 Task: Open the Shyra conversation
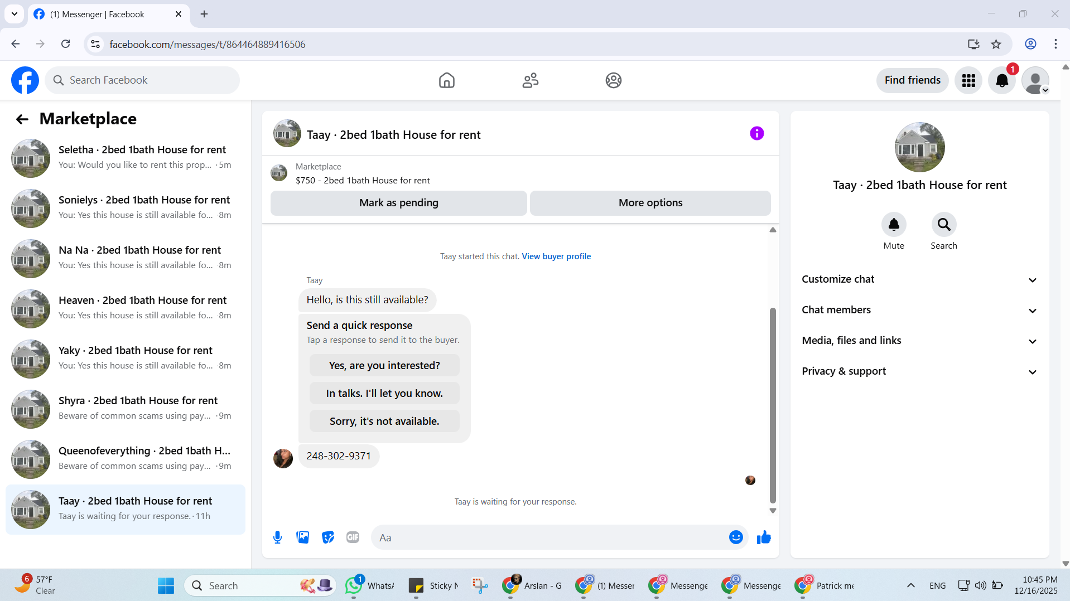point(126,409)
